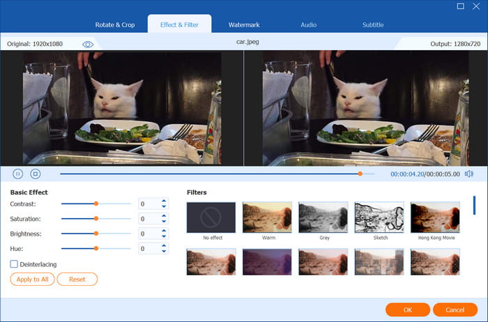
Task: Increase Saturation value with up arrow
Action: [x=164, y=216]
